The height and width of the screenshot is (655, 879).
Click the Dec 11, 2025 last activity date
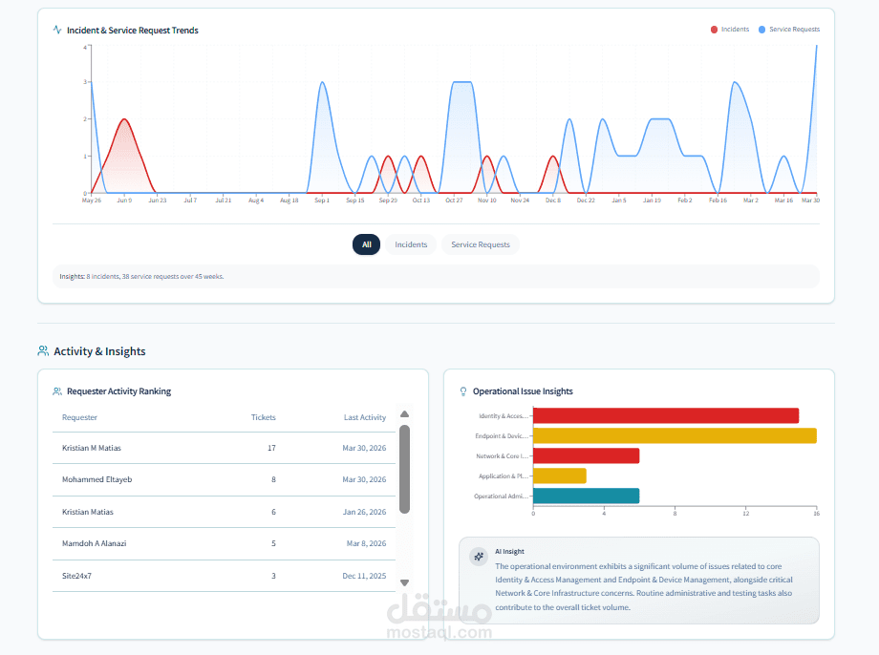(364, 576)
